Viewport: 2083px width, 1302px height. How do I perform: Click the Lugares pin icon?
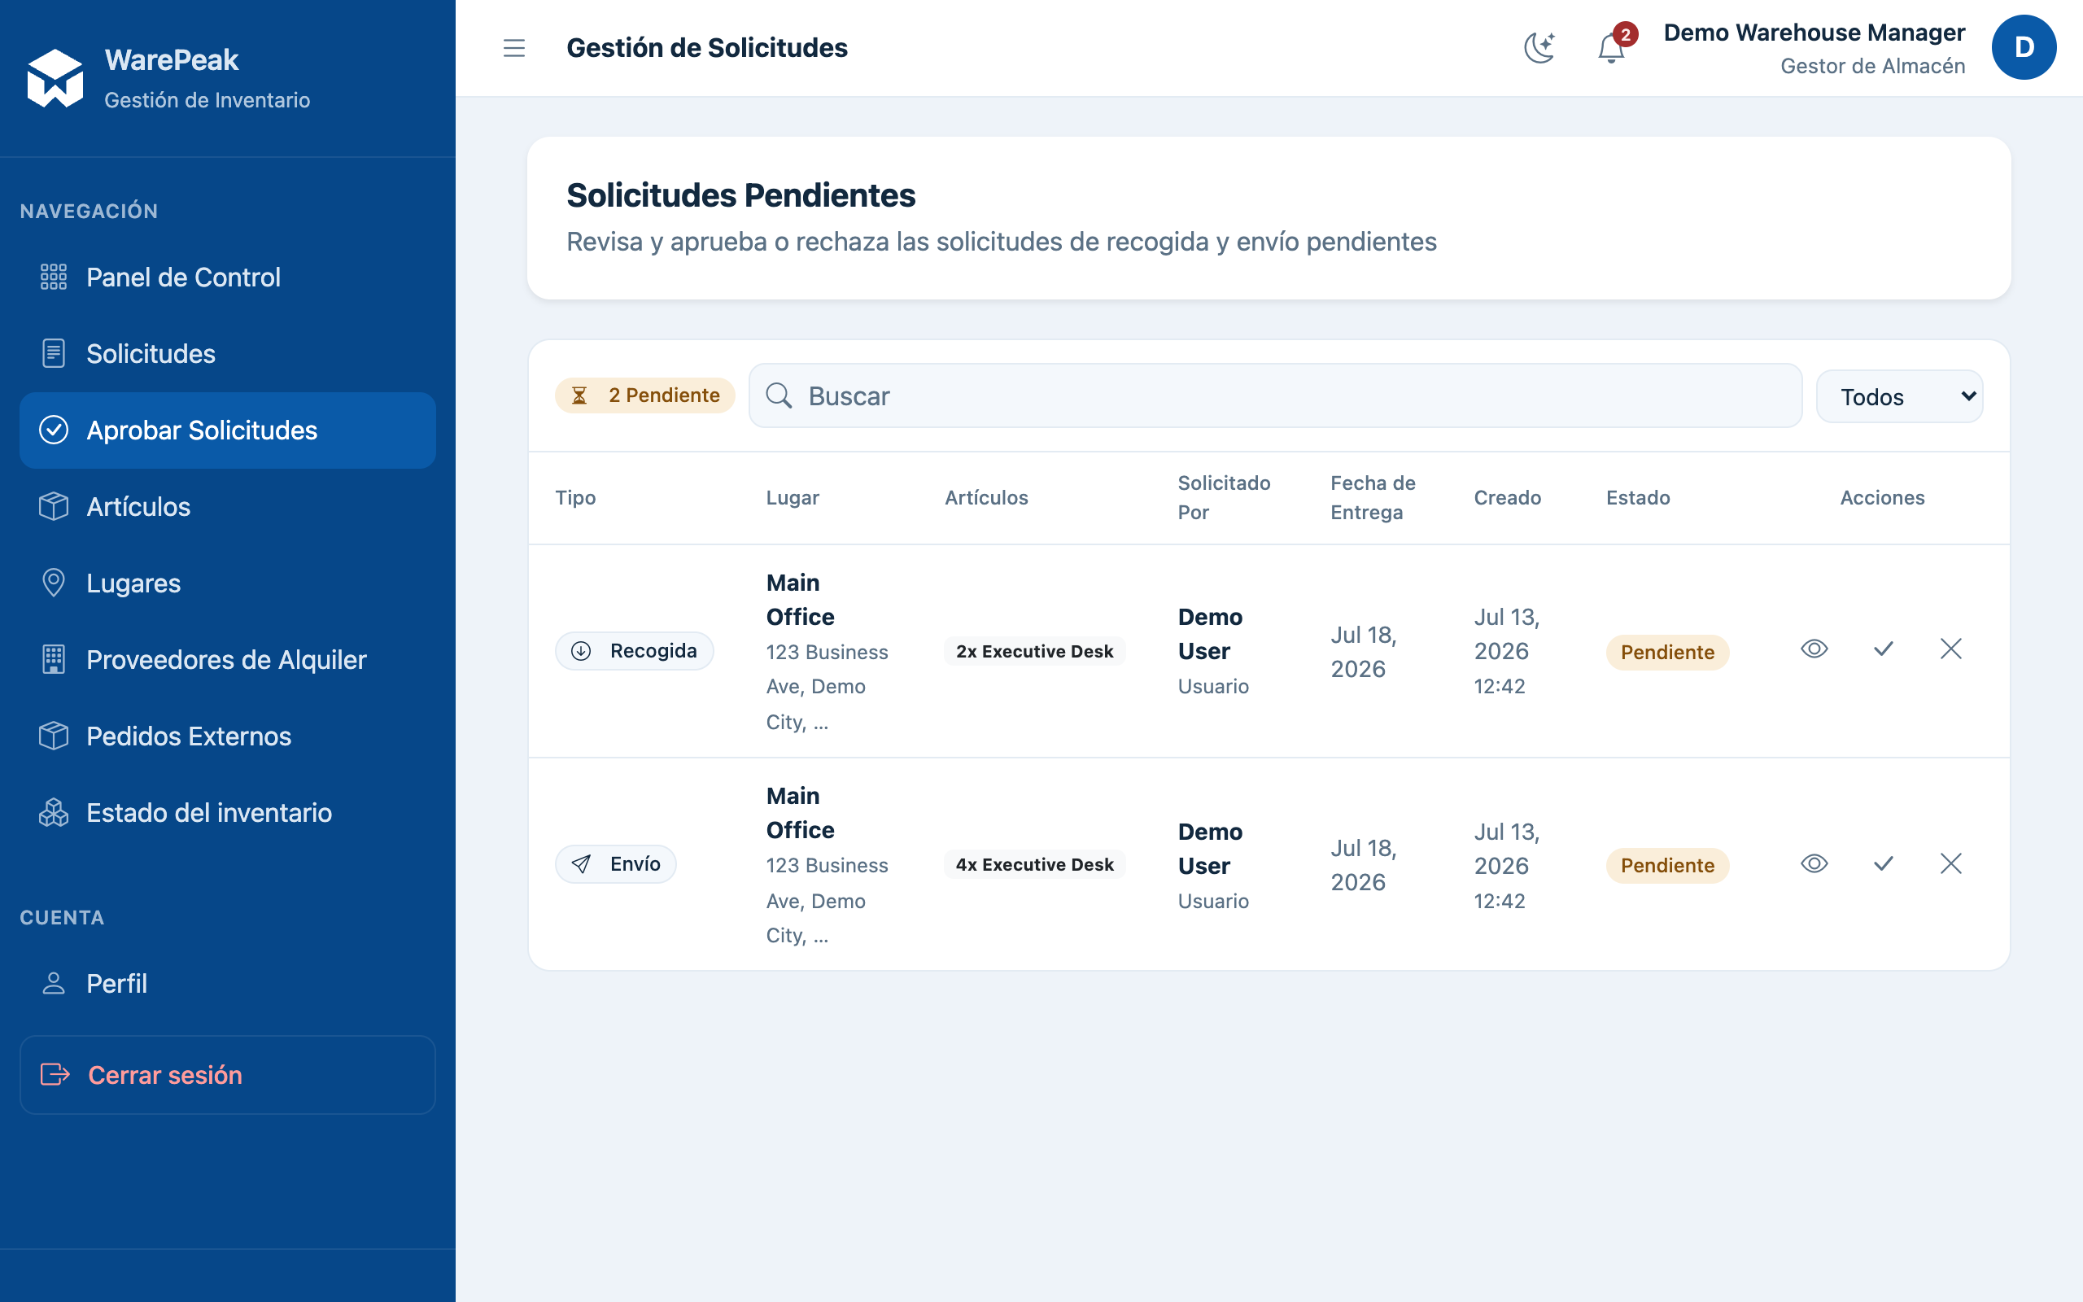(x=54, y=583)
